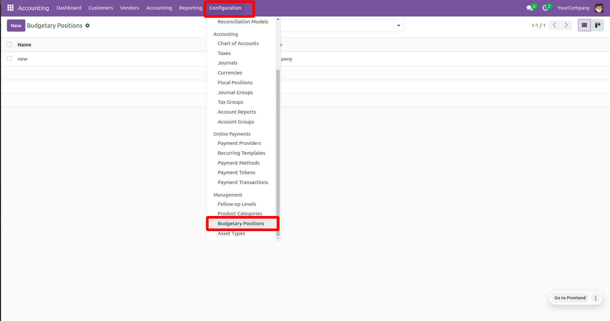Click the dropdown menu scrollbar down arrow
This screenshot has height=321, width=610.
click(278, 238)
